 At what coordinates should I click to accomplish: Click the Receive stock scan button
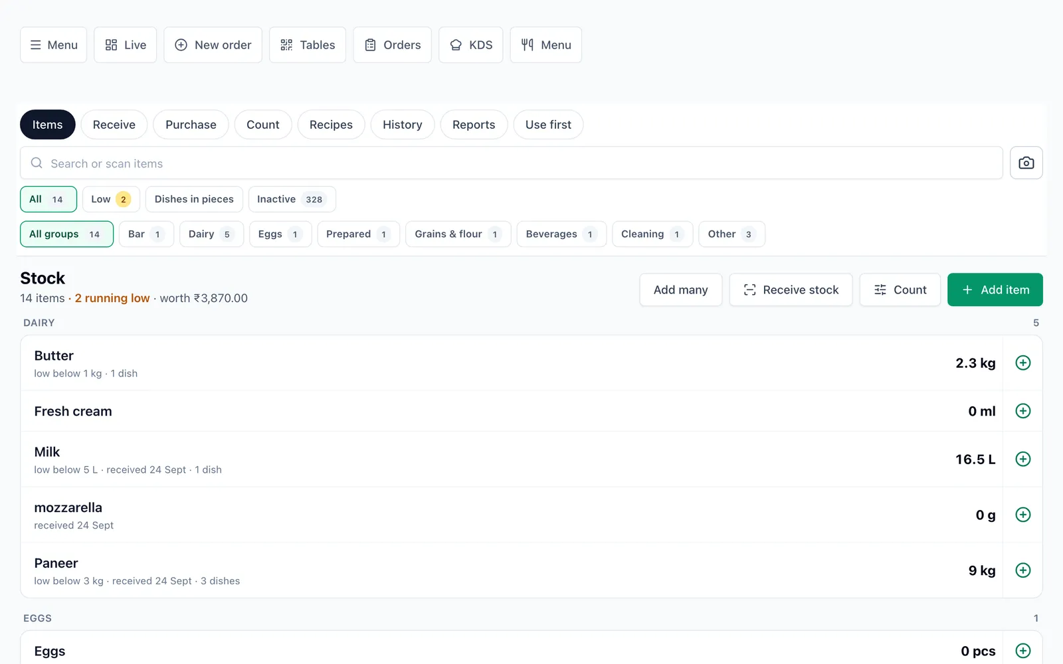791,290
